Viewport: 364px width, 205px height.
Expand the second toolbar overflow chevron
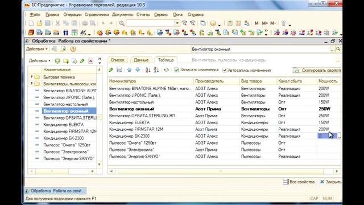tap(266, 32)
